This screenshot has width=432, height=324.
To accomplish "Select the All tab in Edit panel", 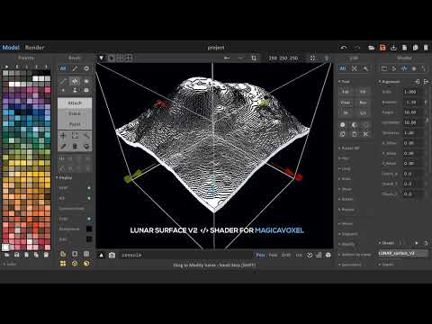I will [x=343, y=68].
